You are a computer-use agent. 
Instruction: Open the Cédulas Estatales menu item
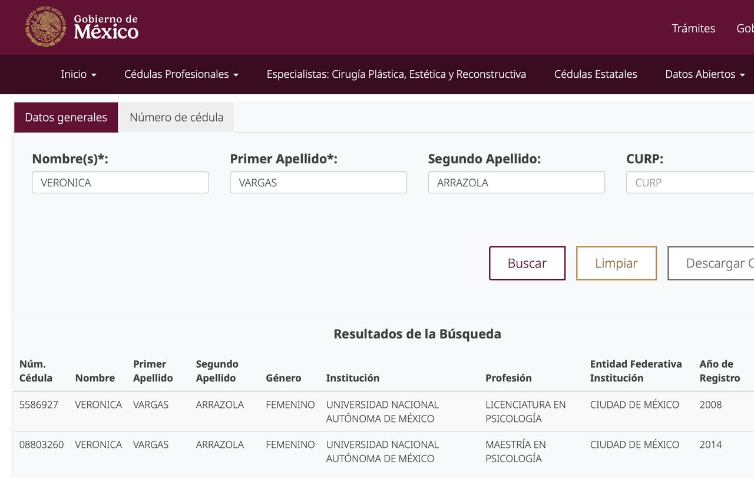pyautogui.click(x=596, y=74)
